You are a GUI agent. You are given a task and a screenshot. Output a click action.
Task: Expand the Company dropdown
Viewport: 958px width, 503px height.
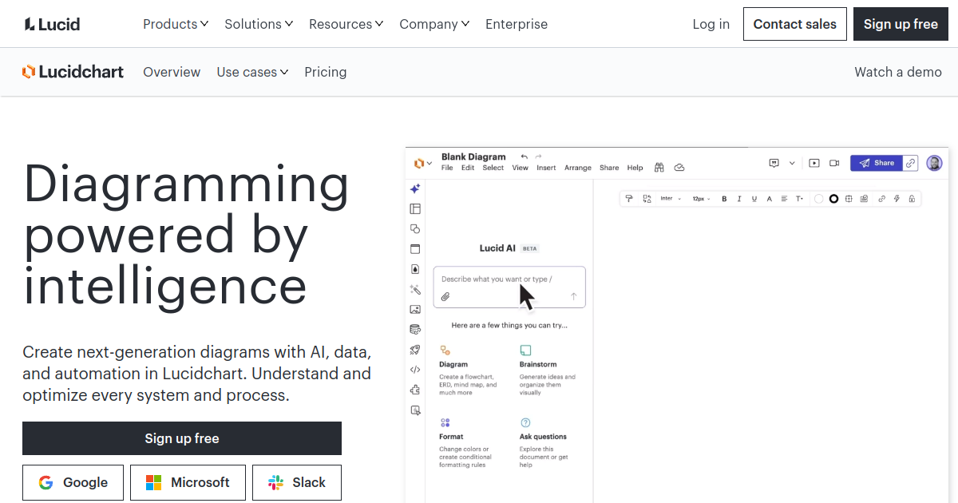coord(434,24)
